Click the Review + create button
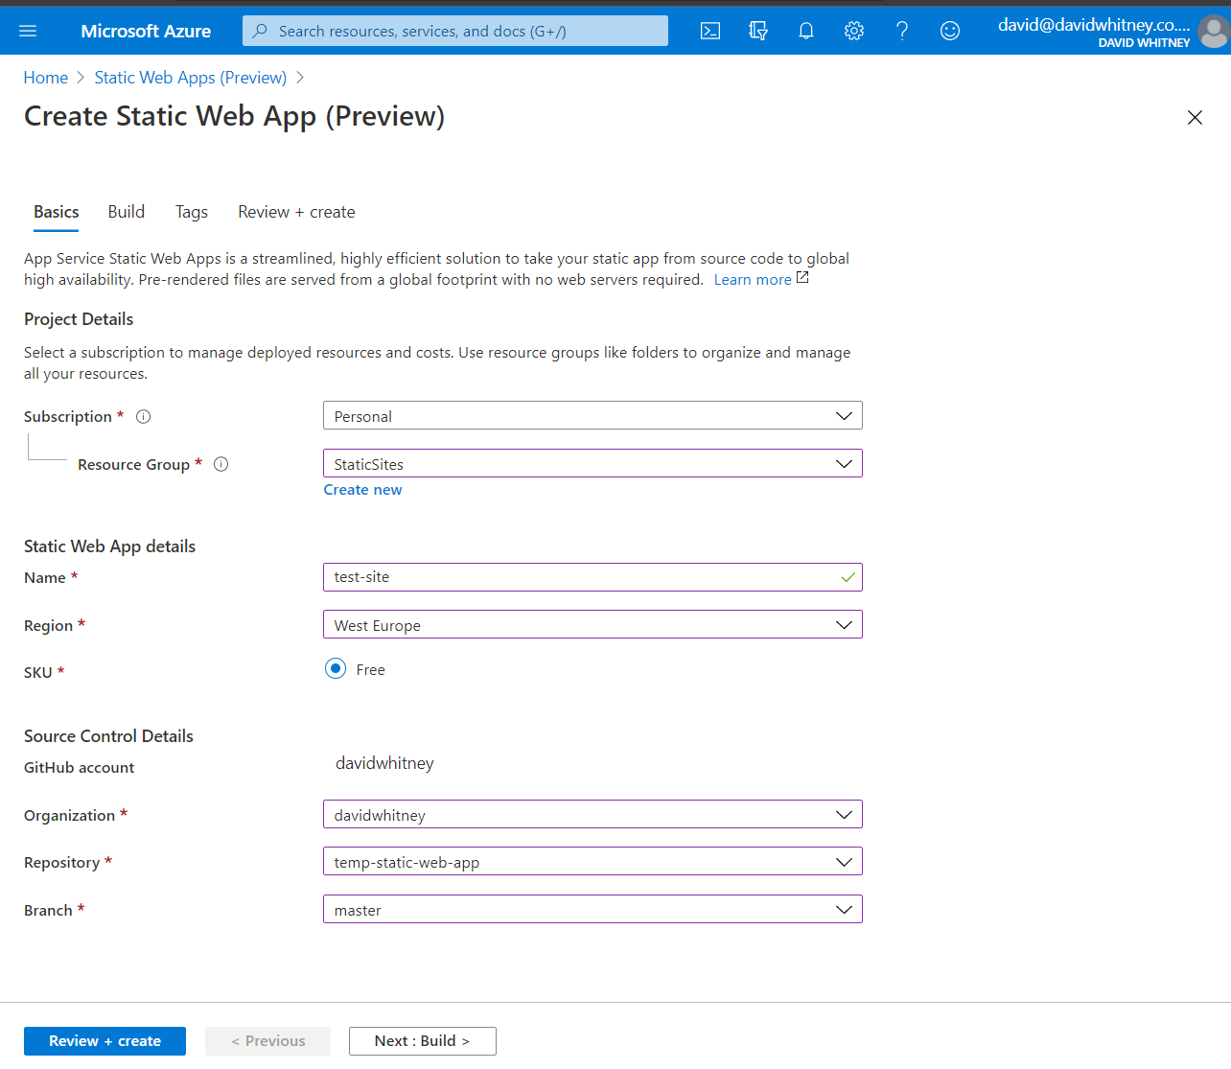This screenshot has width=1231, height=1069. (x=105, y=1041)
